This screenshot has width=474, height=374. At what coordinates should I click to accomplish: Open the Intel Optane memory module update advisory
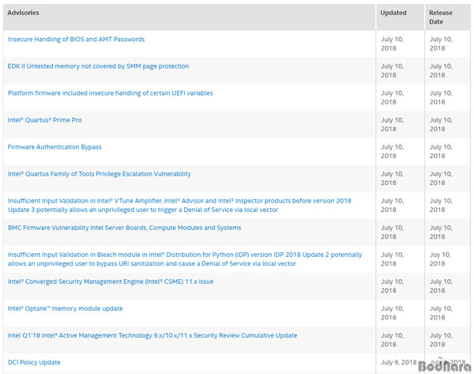[66, 308]
